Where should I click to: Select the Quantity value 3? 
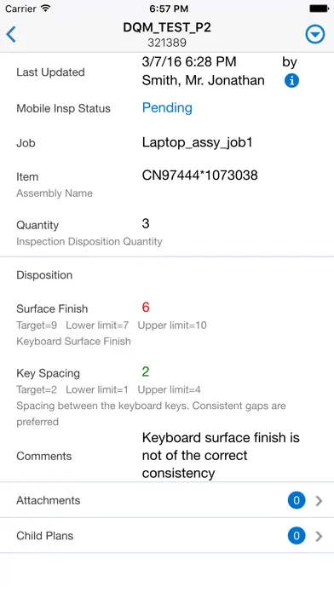click(146, 223)
